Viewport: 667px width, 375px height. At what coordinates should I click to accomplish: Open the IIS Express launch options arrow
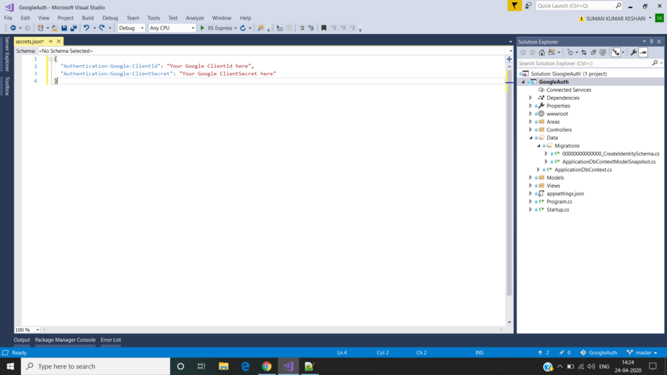(x=235, y=28)
